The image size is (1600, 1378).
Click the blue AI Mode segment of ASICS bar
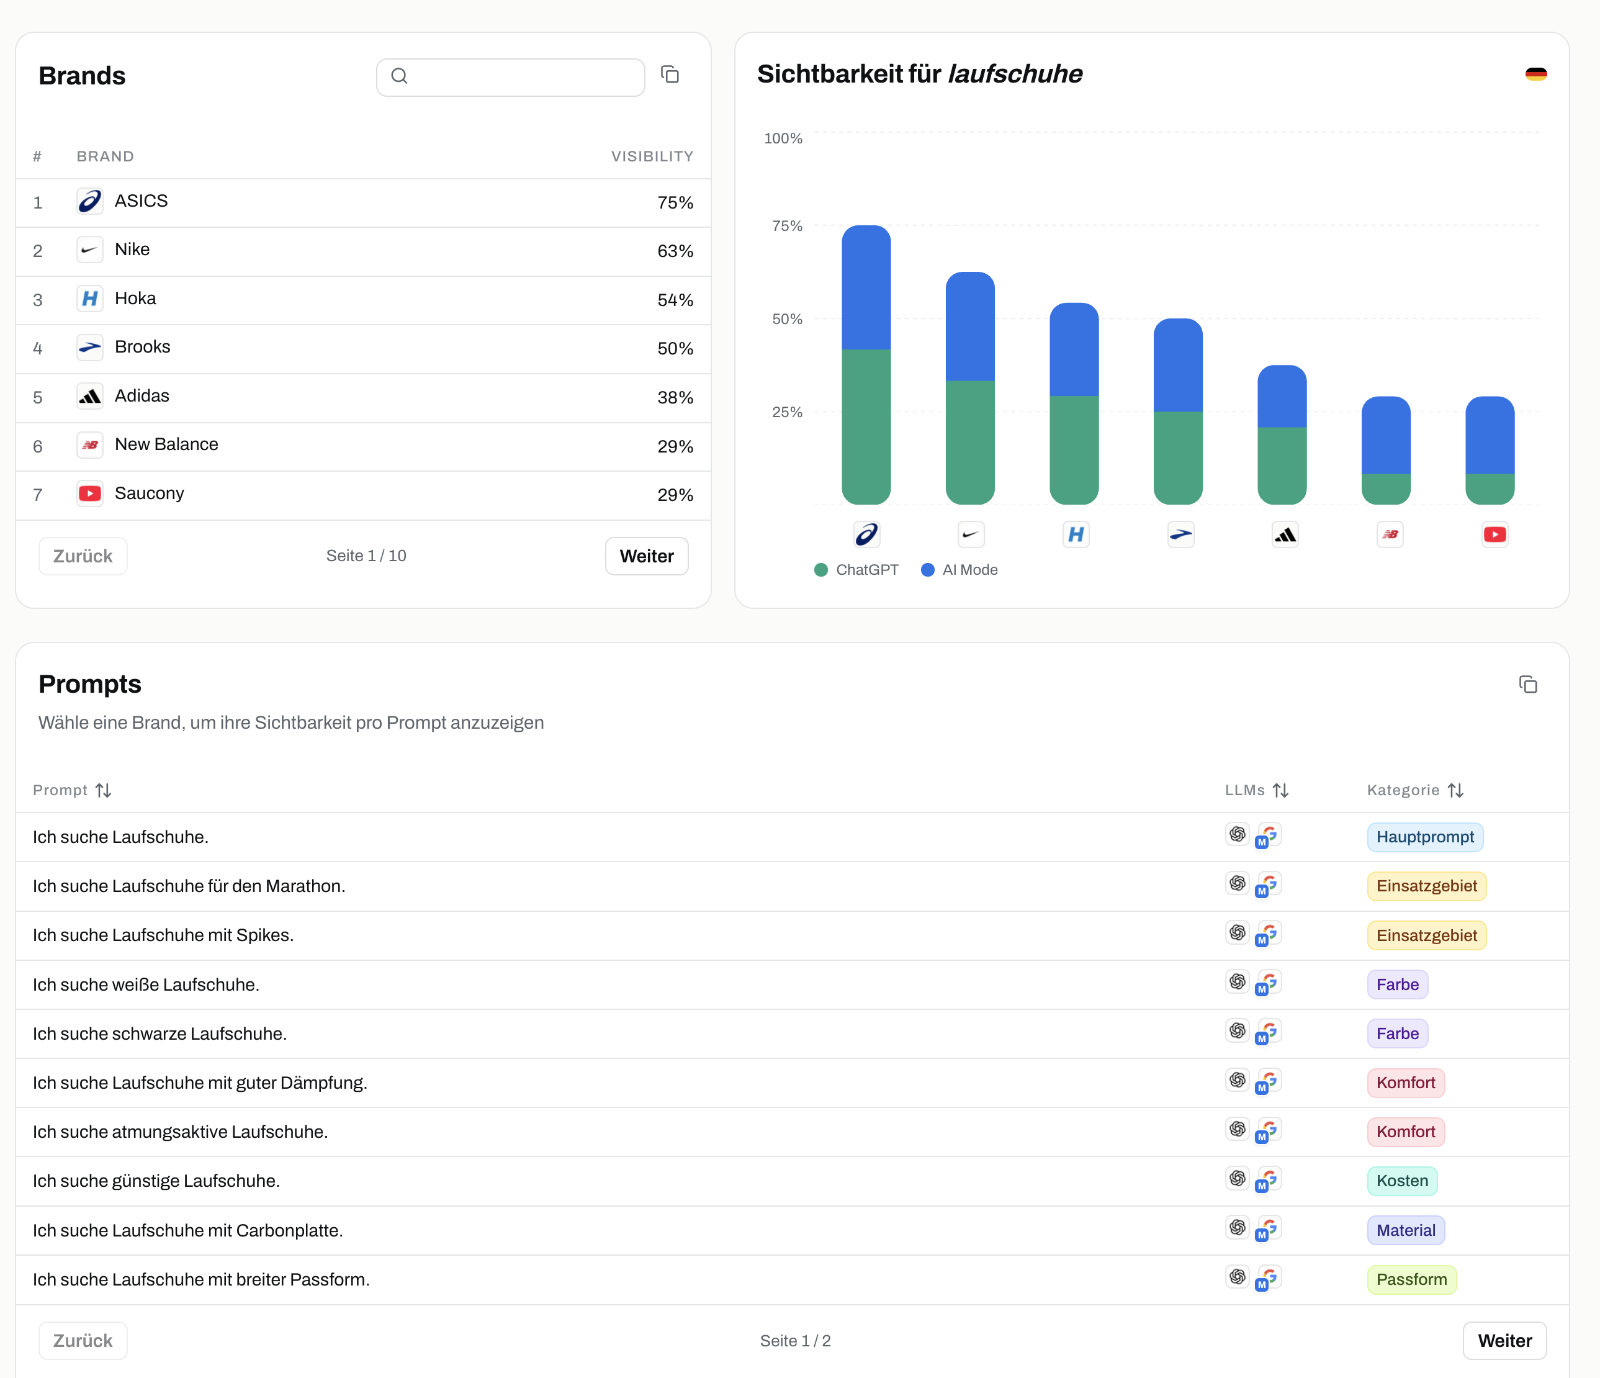tap(866, 287)
